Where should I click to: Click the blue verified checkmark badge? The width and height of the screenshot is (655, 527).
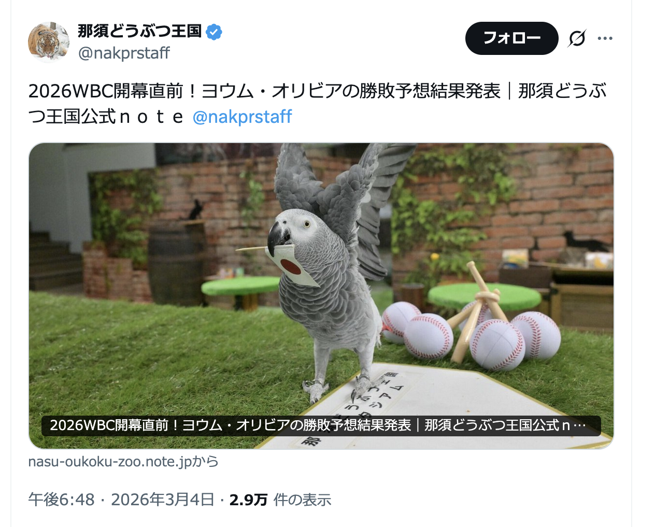[214, 32]
